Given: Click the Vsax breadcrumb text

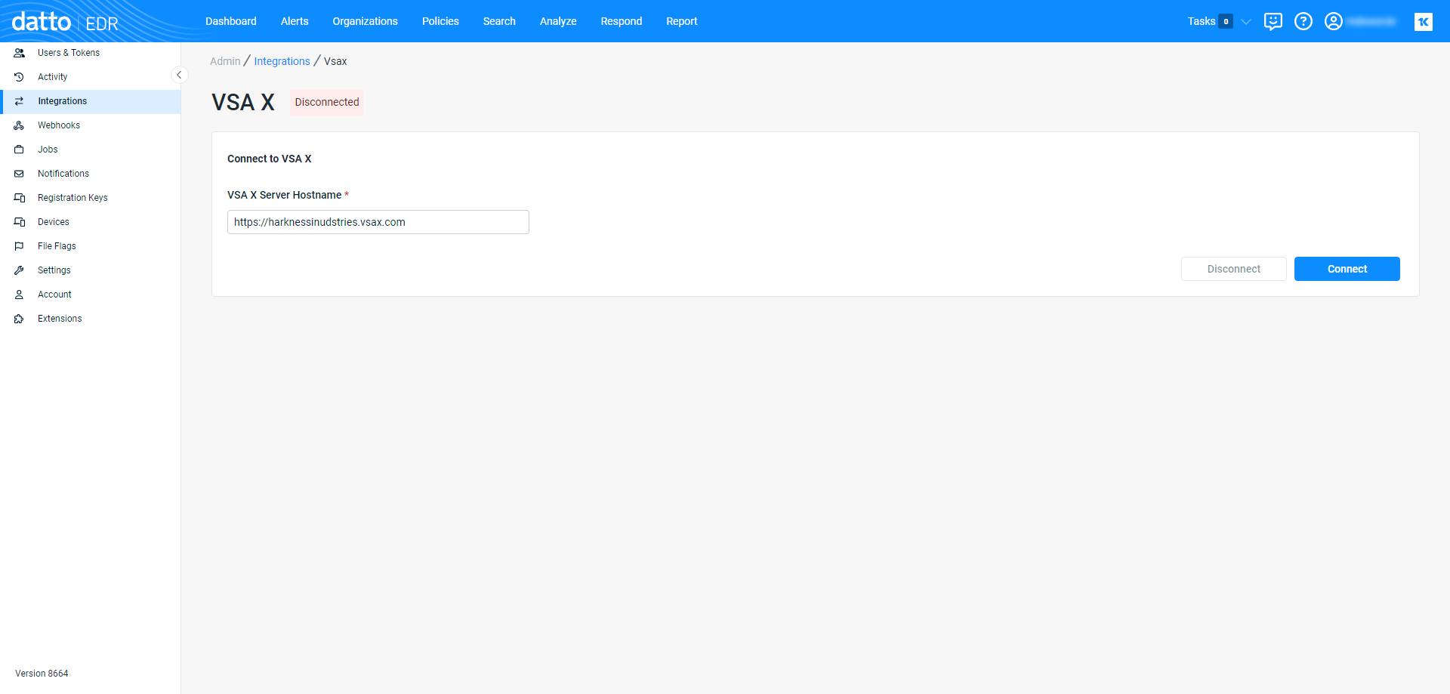Looking at the screenshot, I should (335, 61).
